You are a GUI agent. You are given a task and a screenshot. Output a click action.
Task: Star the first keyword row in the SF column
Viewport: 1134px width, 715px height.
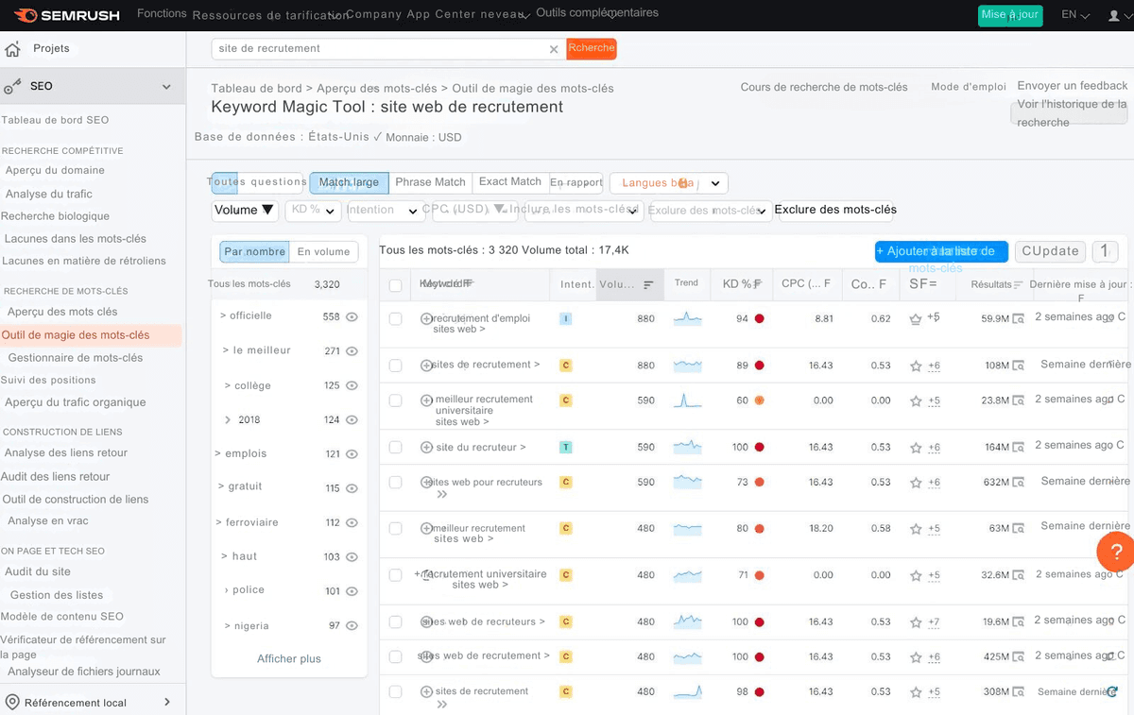[916, 318]
